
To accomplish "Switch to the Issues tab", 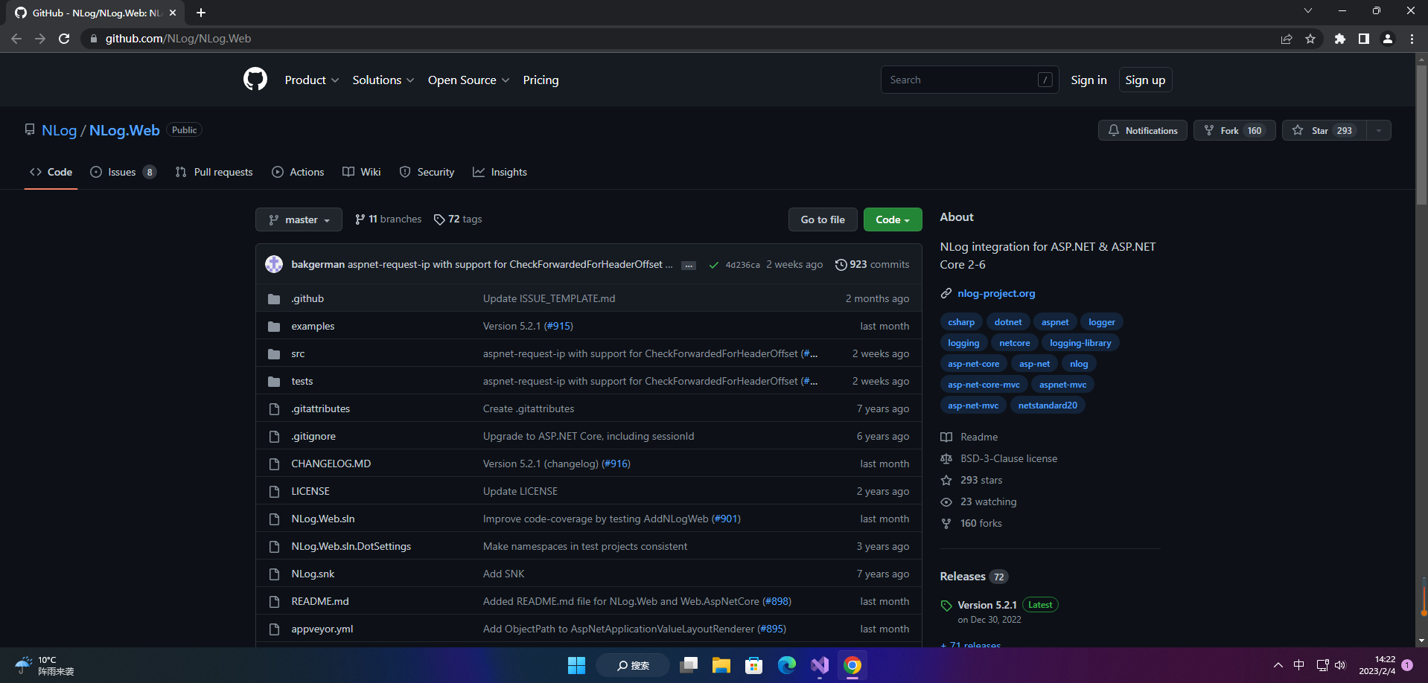I will click(123, 172).
